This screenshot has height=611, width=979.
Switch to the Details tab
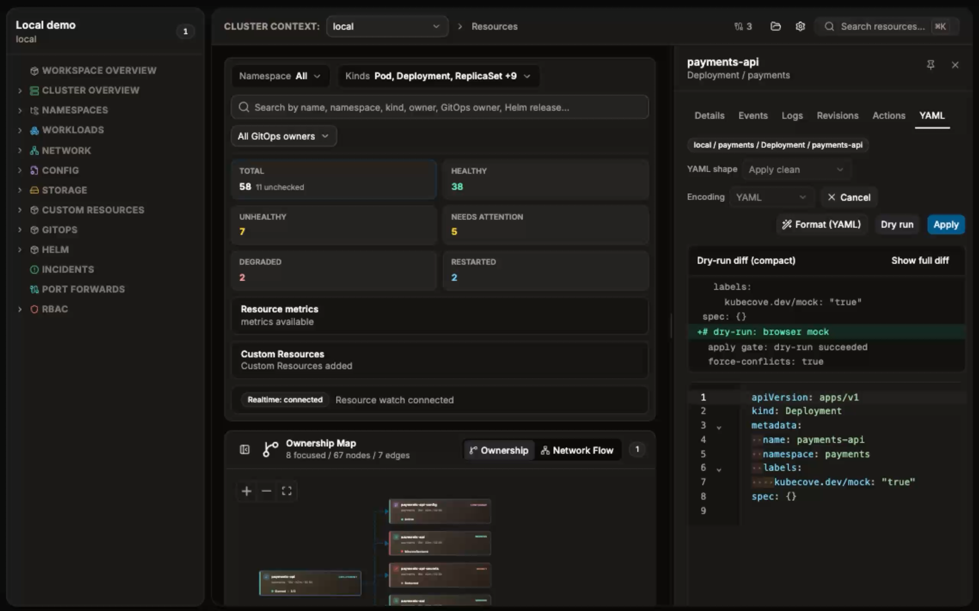click(x=709, y=116)
